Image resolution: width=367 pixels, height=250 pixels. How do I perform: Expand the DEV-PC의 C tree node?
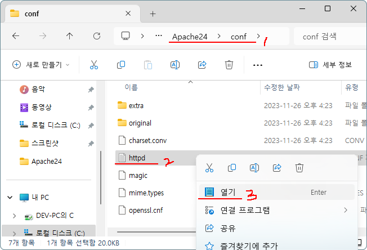point(14,216)
